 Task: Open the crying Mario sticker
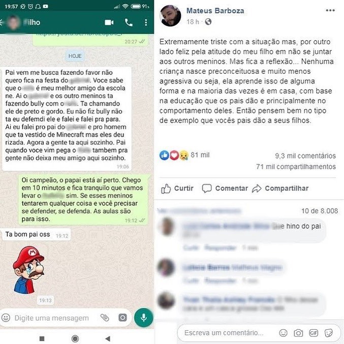[x=28, y=270]
